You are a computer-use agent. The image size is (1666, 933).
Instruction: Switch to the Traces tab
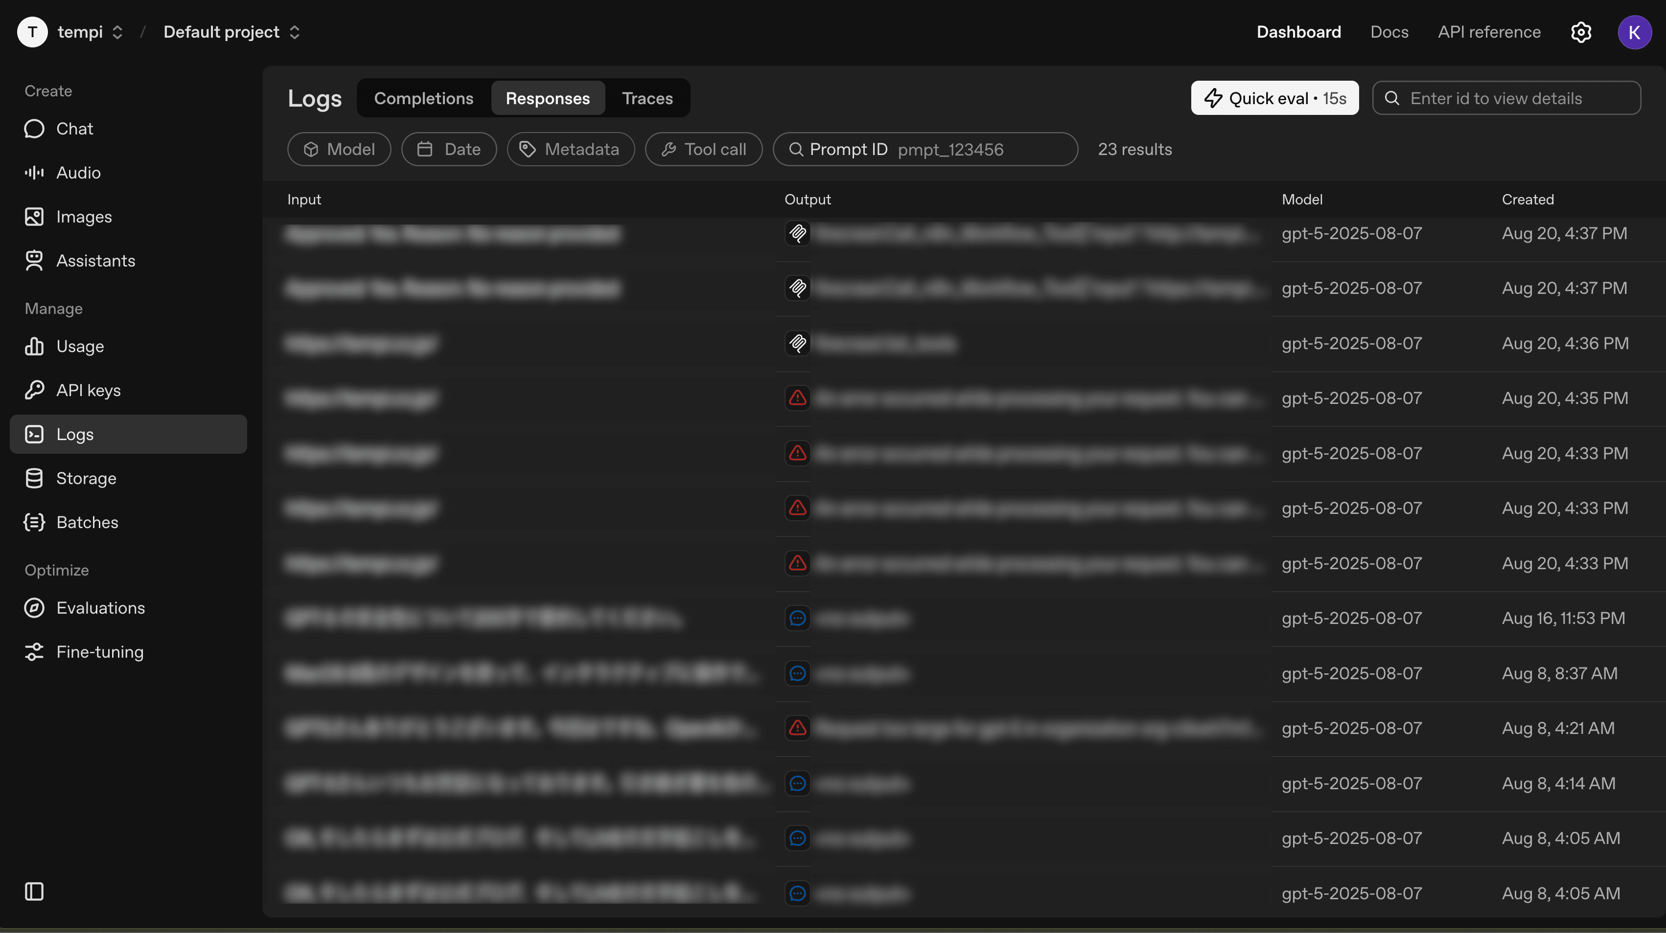(x=647, y=98)
